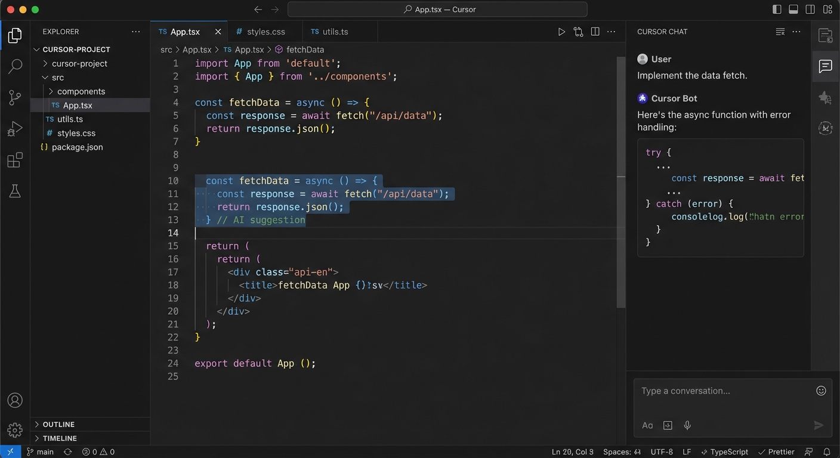
Task: Open the emoji picker in chat box
Action: (x=821, y=391)
